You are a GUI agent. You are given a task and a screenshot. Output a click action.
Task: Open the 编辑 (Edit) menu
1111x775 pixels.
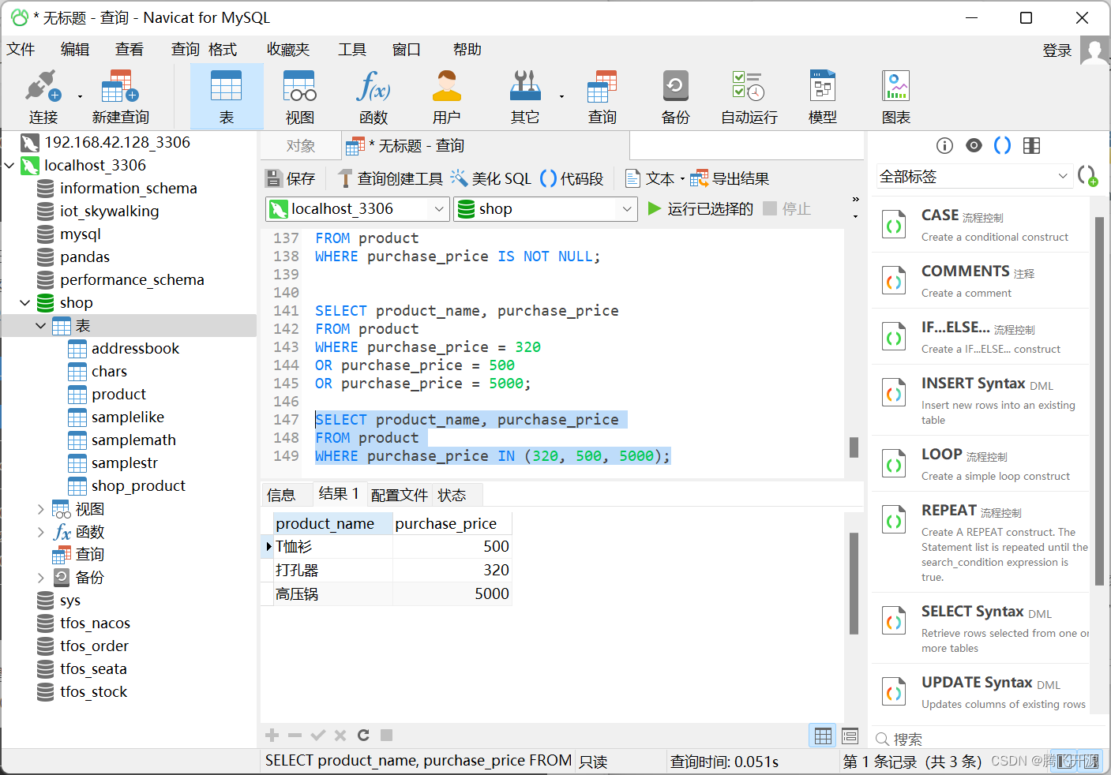pyautogui.click(x=75, y=49)
